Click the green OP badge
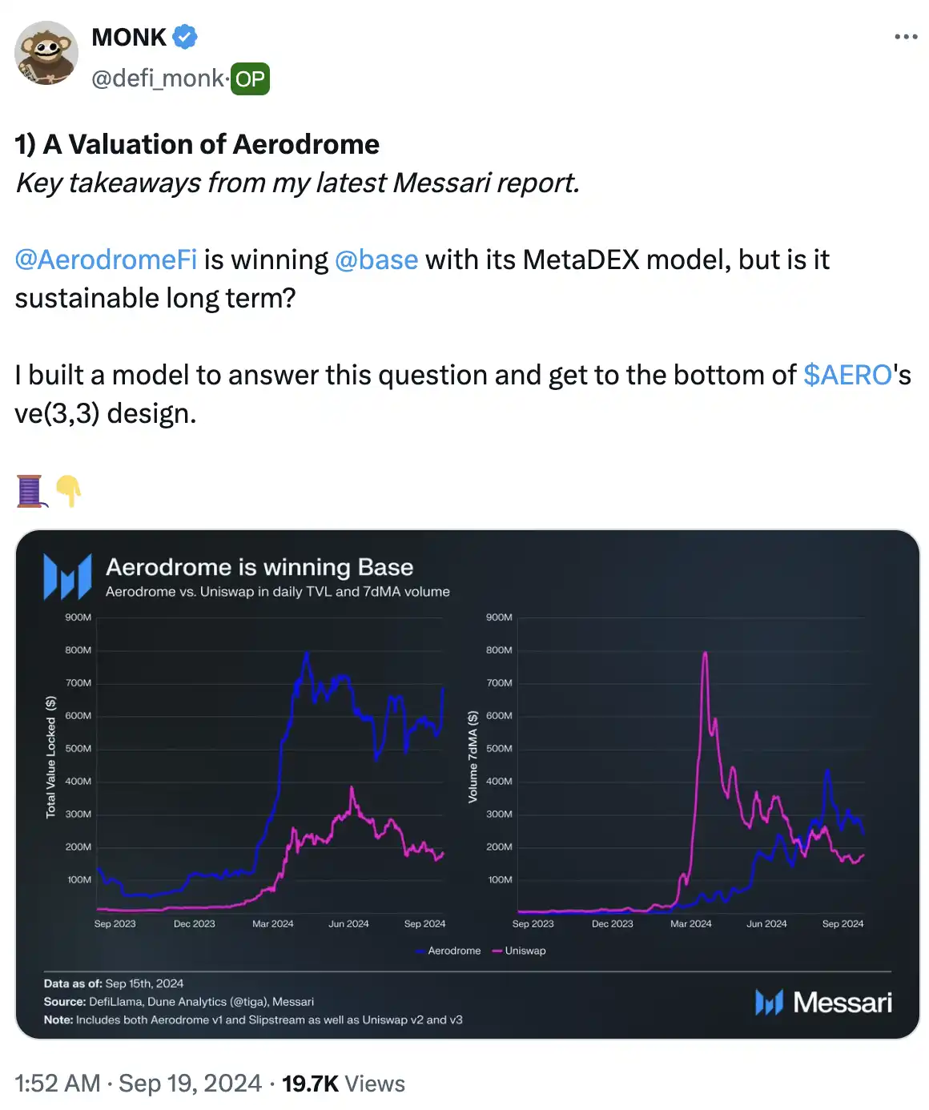 [250, 79]
